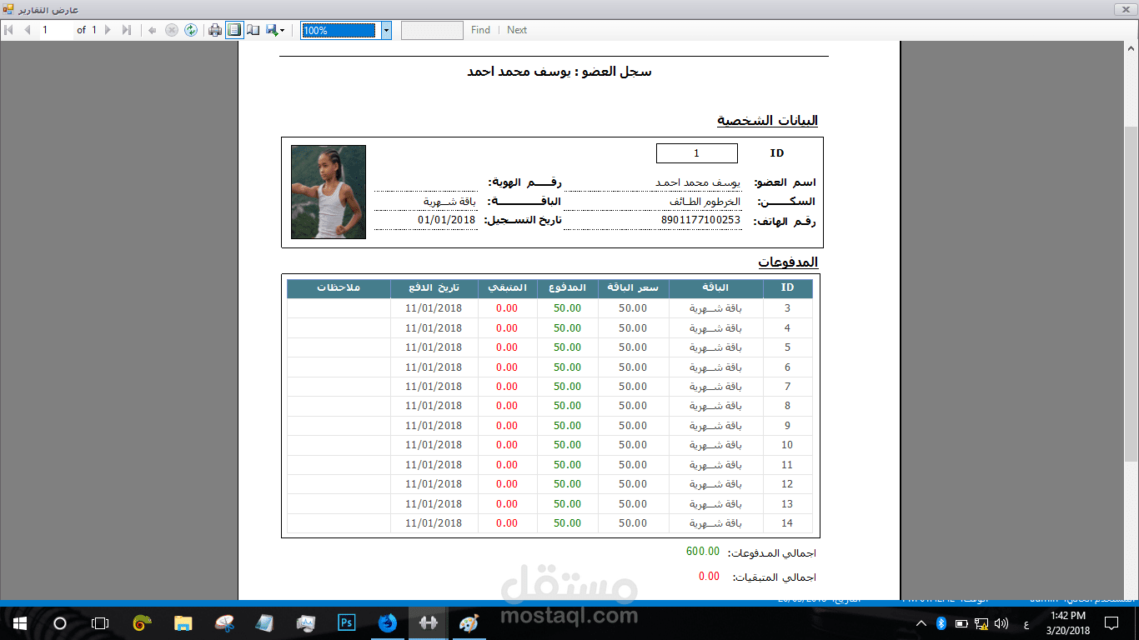Click ID cell 3 in payments table

click(x=787, y=308)
